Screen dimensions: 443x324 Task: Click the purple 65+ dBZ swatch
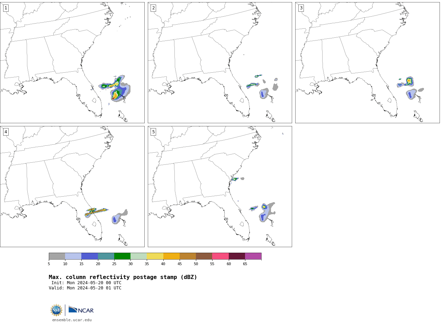point(253,256)
